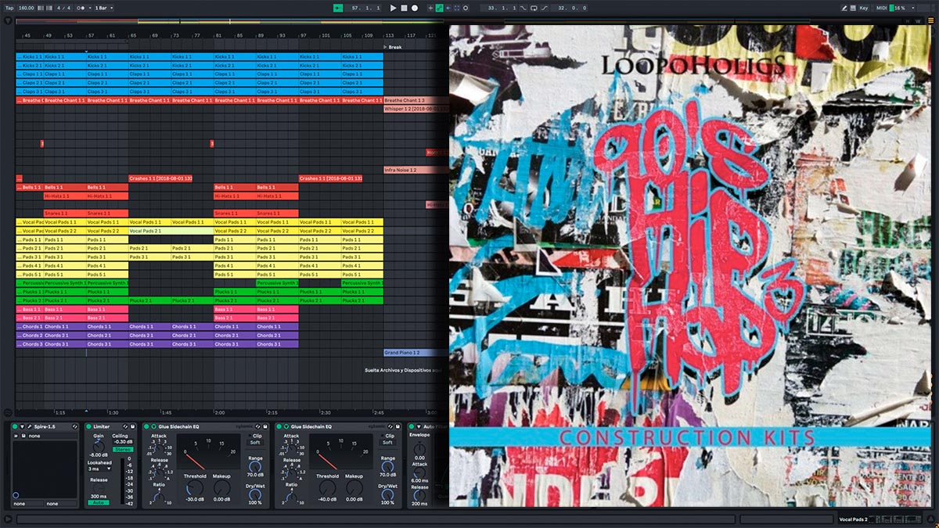Click first Glue Sidechain EQ save preset icon
The height and width of the screenshot is (528, 939).
point(267,426)
